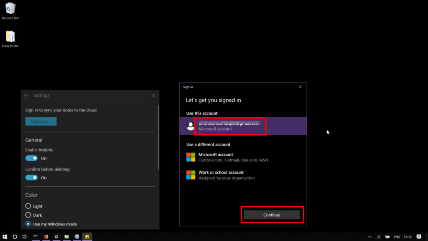
Task: Select the Light color mode
Action: (28, 206)
